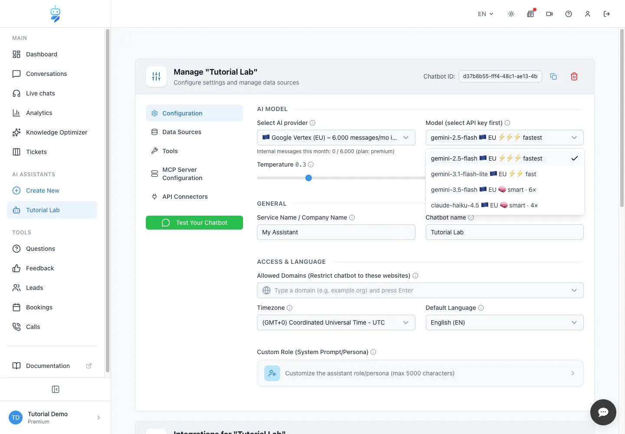Screen dimensions: 625x434
Task: Click the logout icon
Action: tap(607, 14)
